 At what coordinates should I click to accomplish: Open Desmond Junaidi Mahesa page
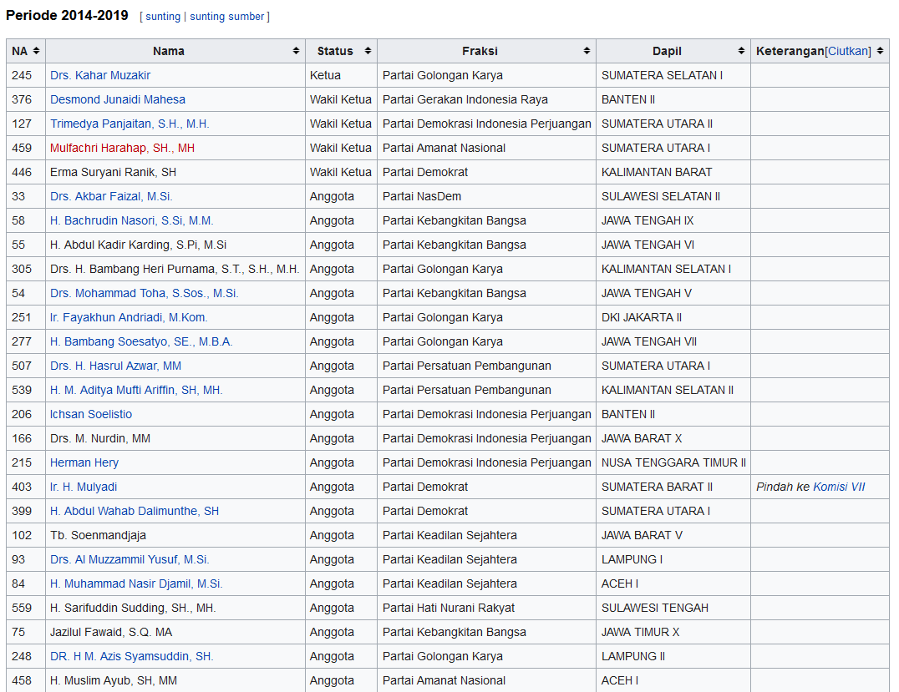[x=118, y=99]
